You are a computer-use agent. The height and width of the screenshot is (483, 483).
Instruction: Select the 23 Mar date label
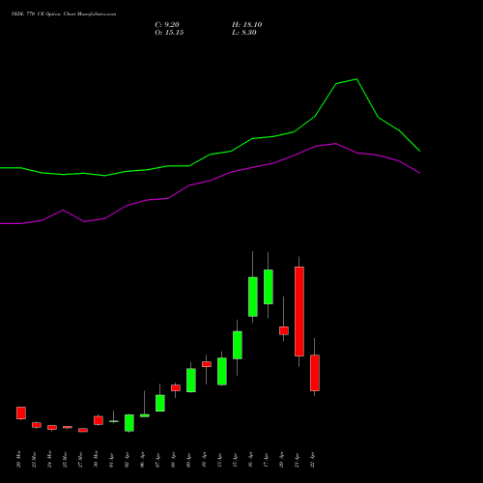(34, 459)
